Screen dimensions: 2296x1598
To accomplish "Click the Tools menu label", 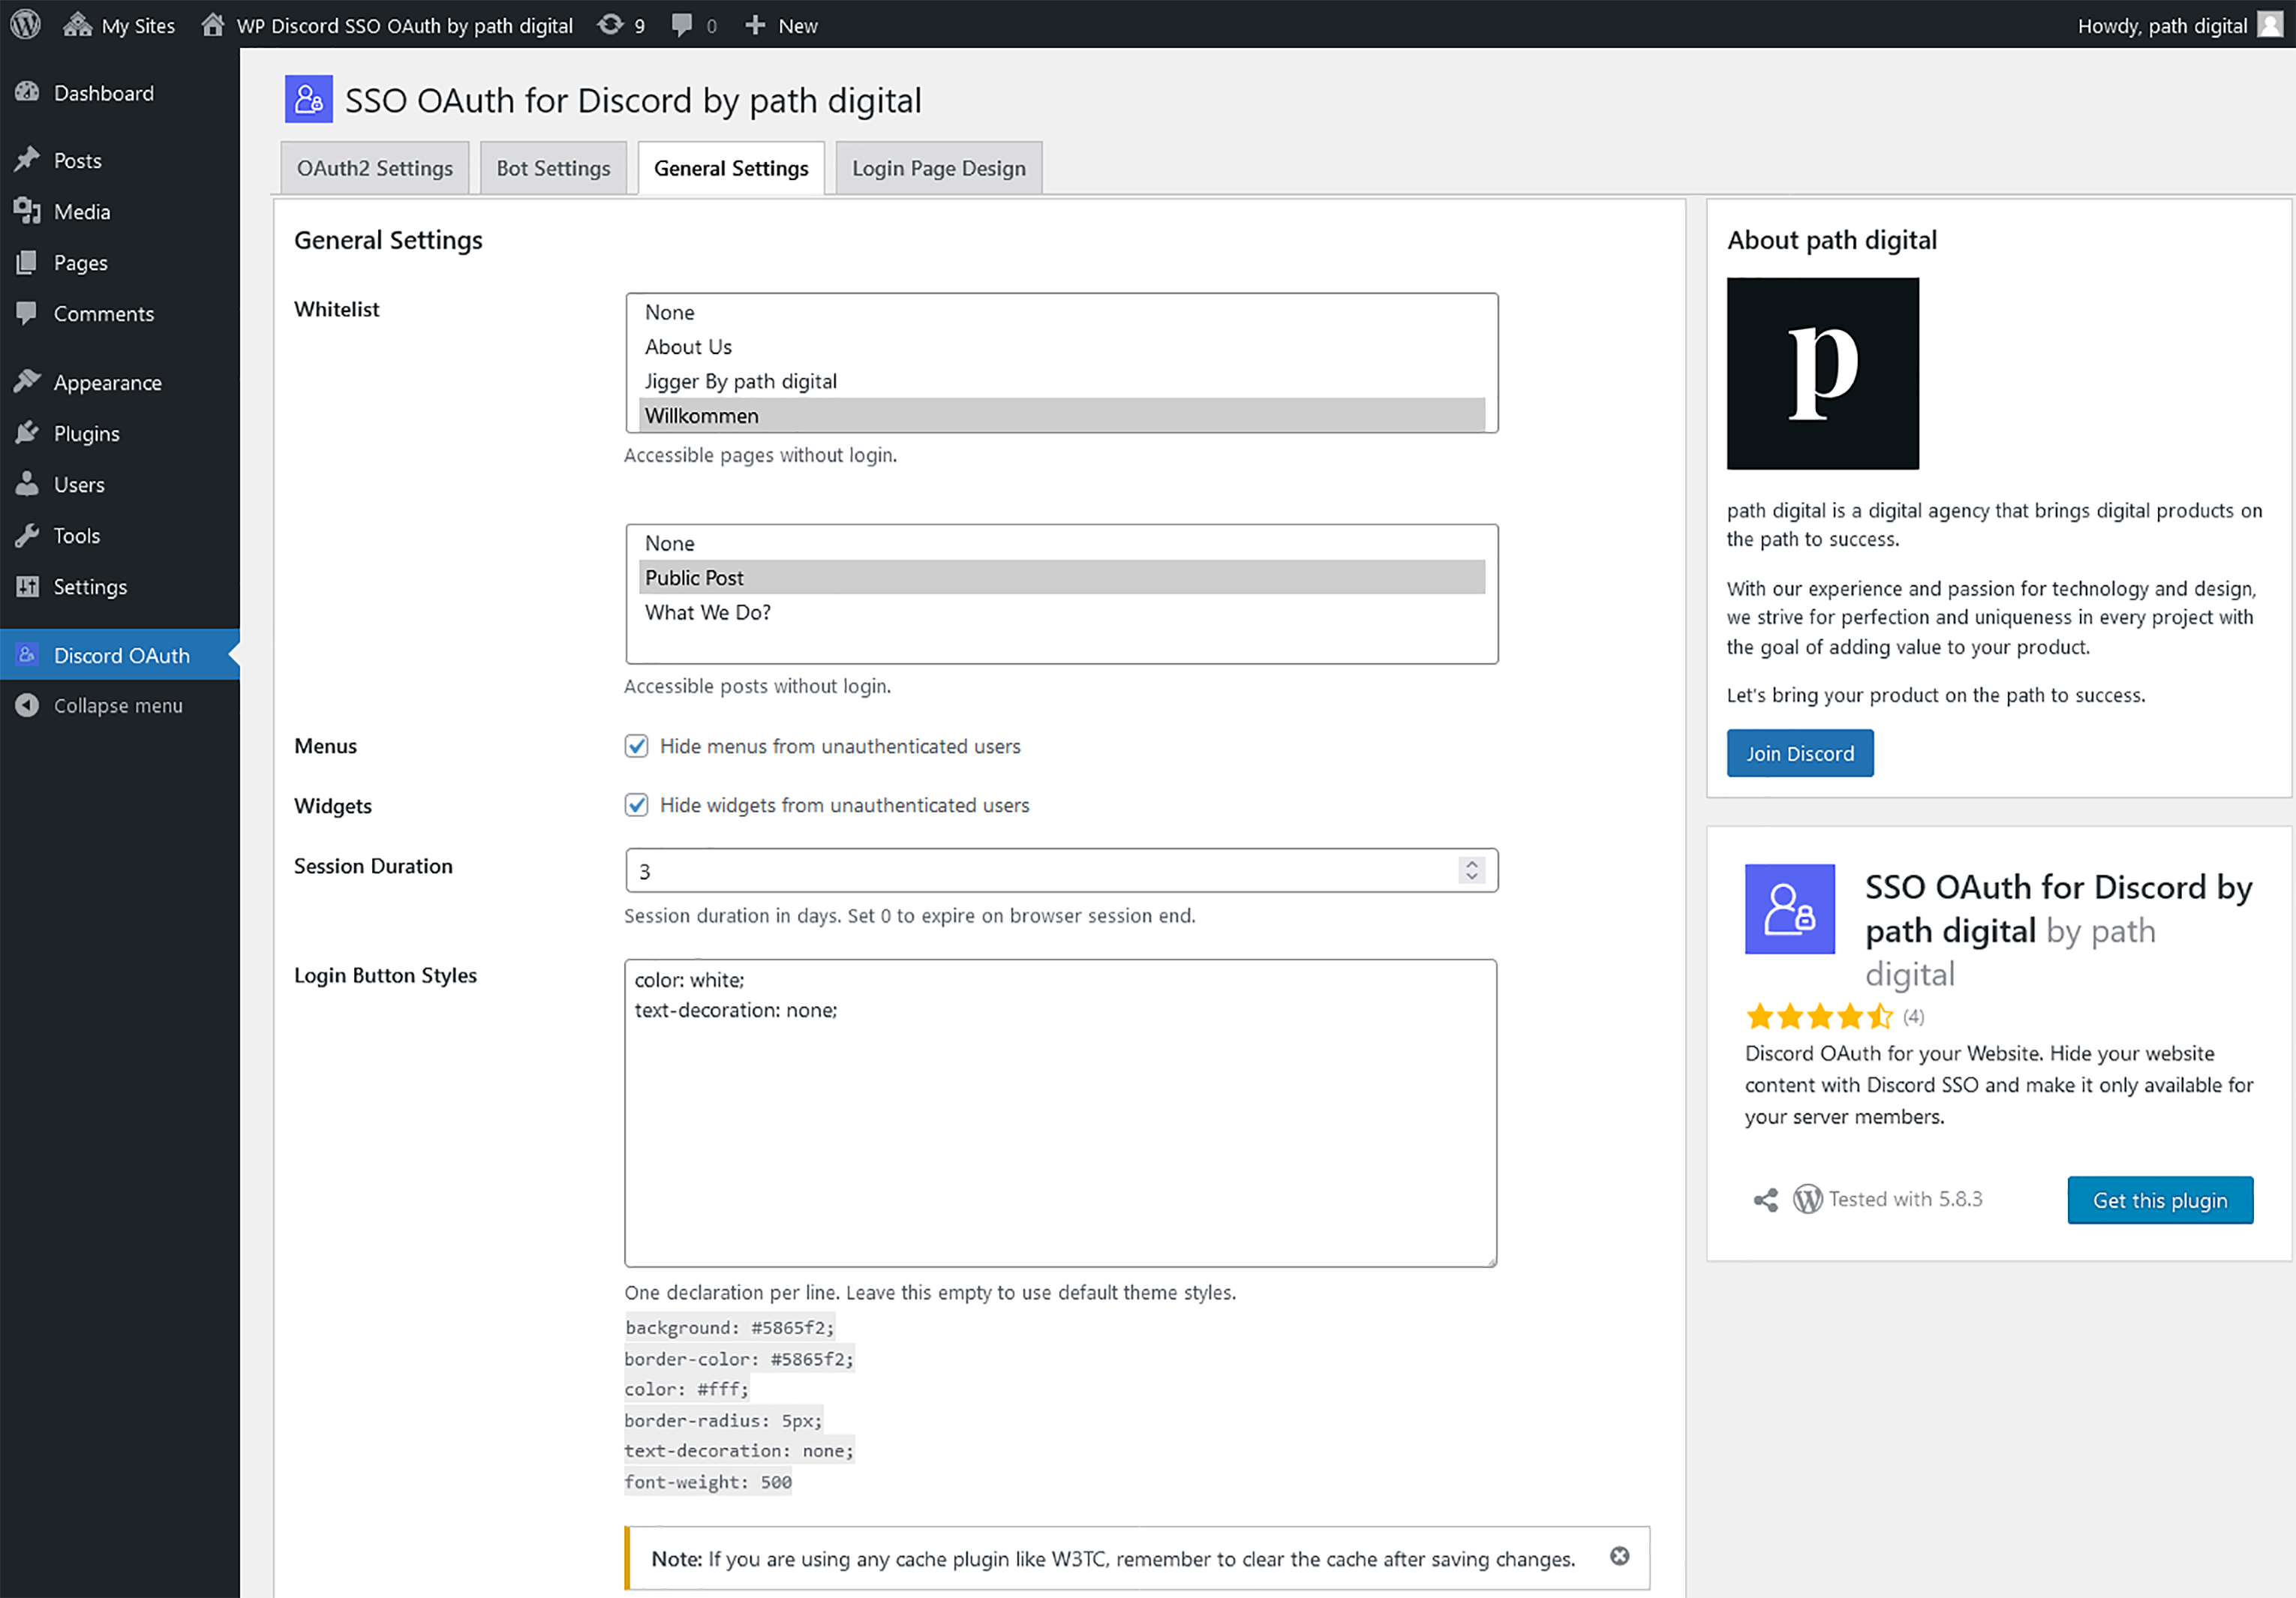I will 77,535.
